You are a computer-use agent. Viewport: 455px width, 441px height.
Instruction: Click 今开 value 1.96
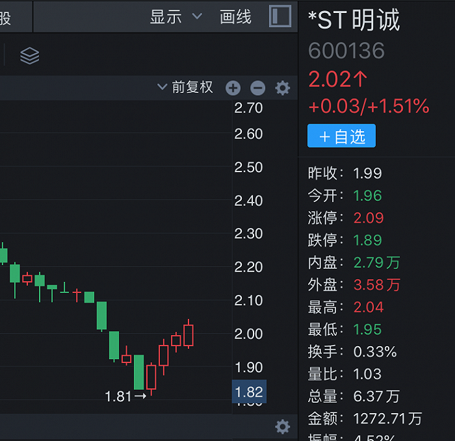(367, 195)
